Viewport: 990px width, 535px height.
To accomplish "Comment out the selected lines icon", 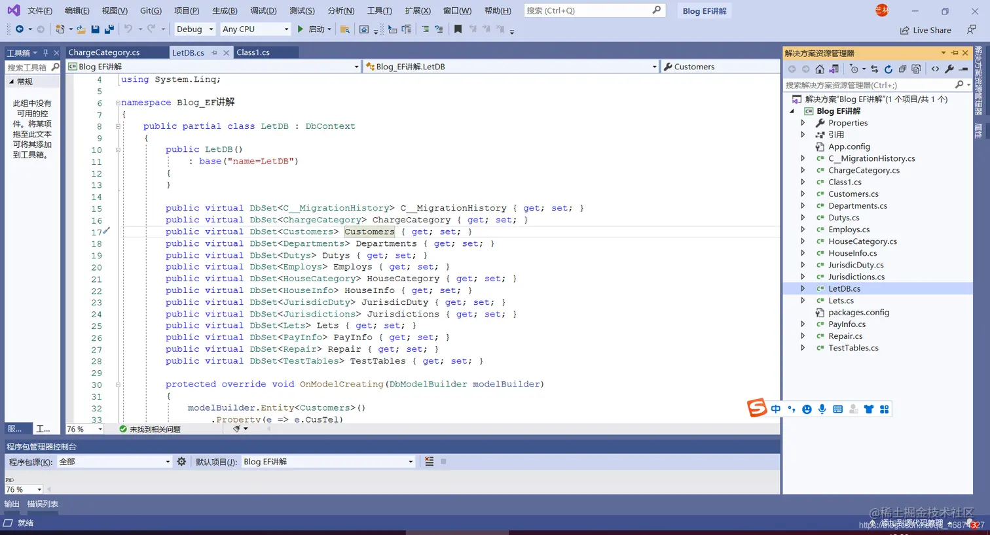I will (426, 29).
